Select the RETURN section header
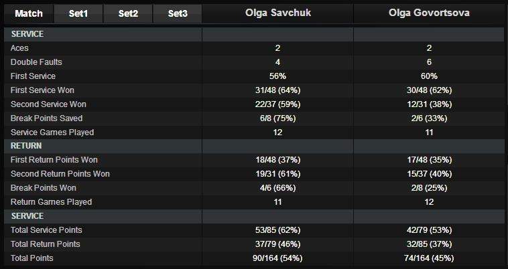This screenshot has width=508, height=269. pos(27,146)
